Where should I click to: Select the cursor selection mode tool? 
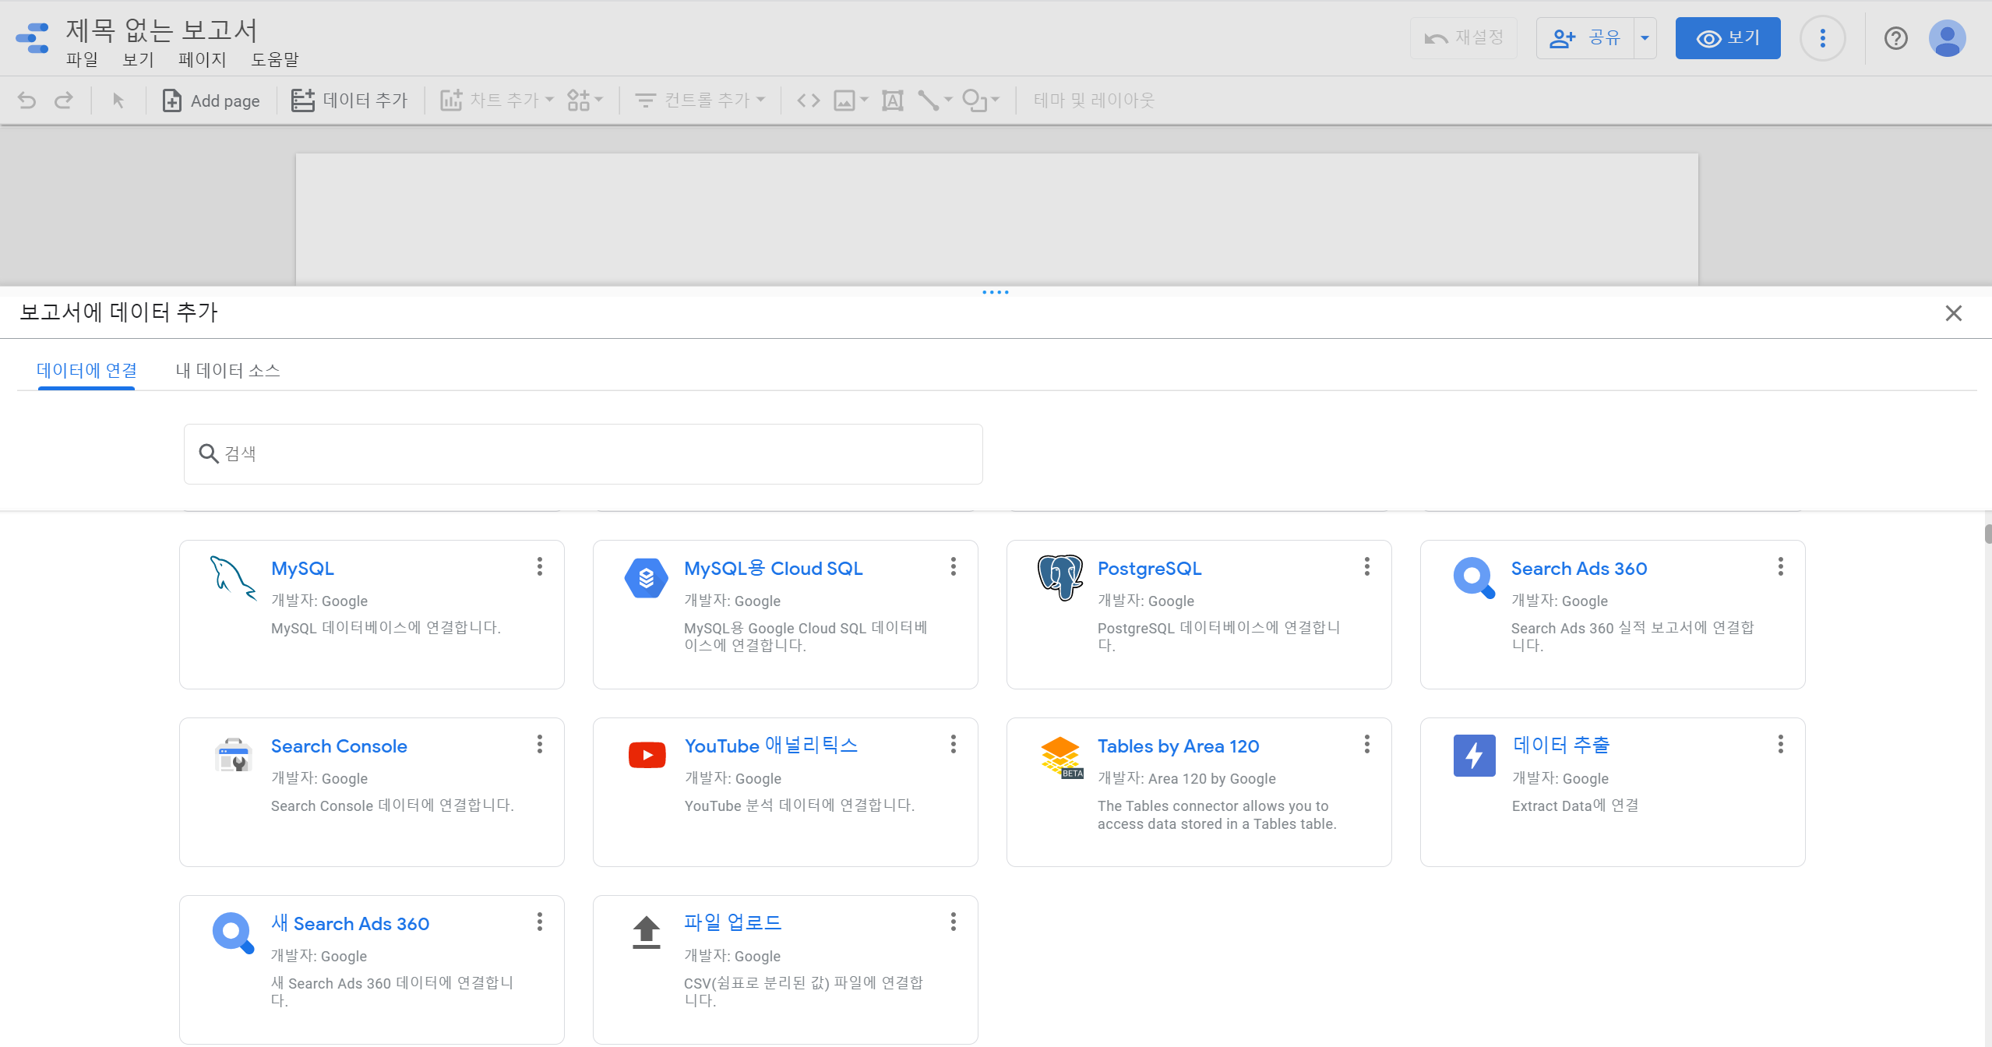(118, 100)
